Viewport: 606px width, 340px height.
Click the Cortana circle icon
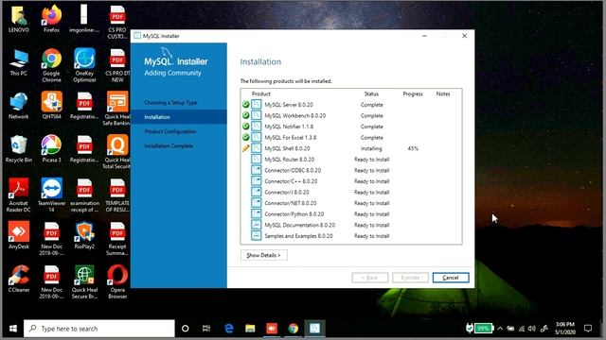click(x=186, y=329)
